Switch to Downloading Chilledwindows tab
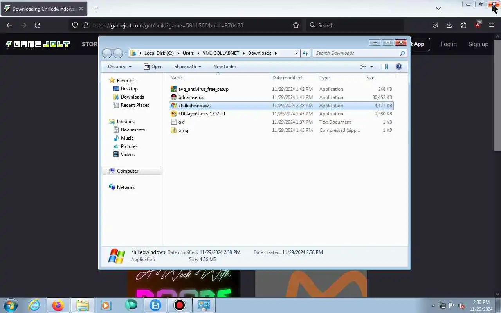Image resolution: width=501 pixels, height=313 pixels. (x=44, y=9)
